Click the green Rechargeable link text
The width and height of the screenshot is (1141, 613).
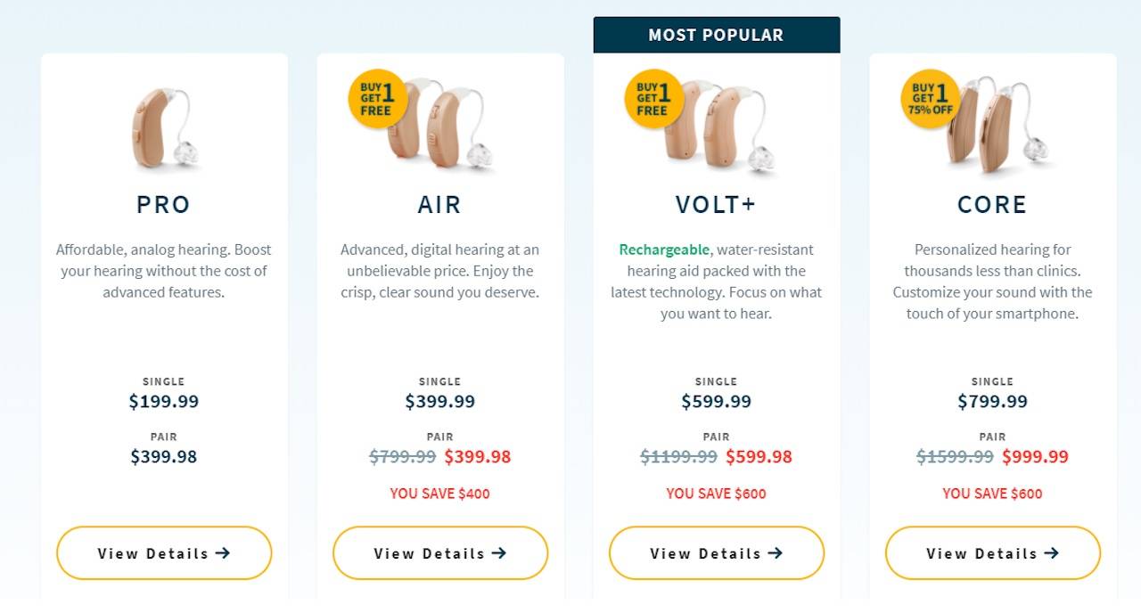click(x=664, y=249)
